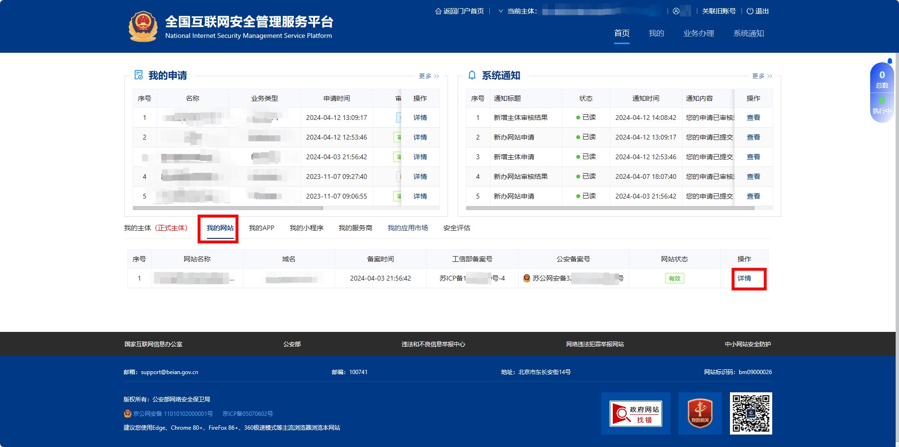The width and height of the screenshot is (899, 447).
Task: Click 京ICP备05070602号 link
Action: [x=247, y=413]
